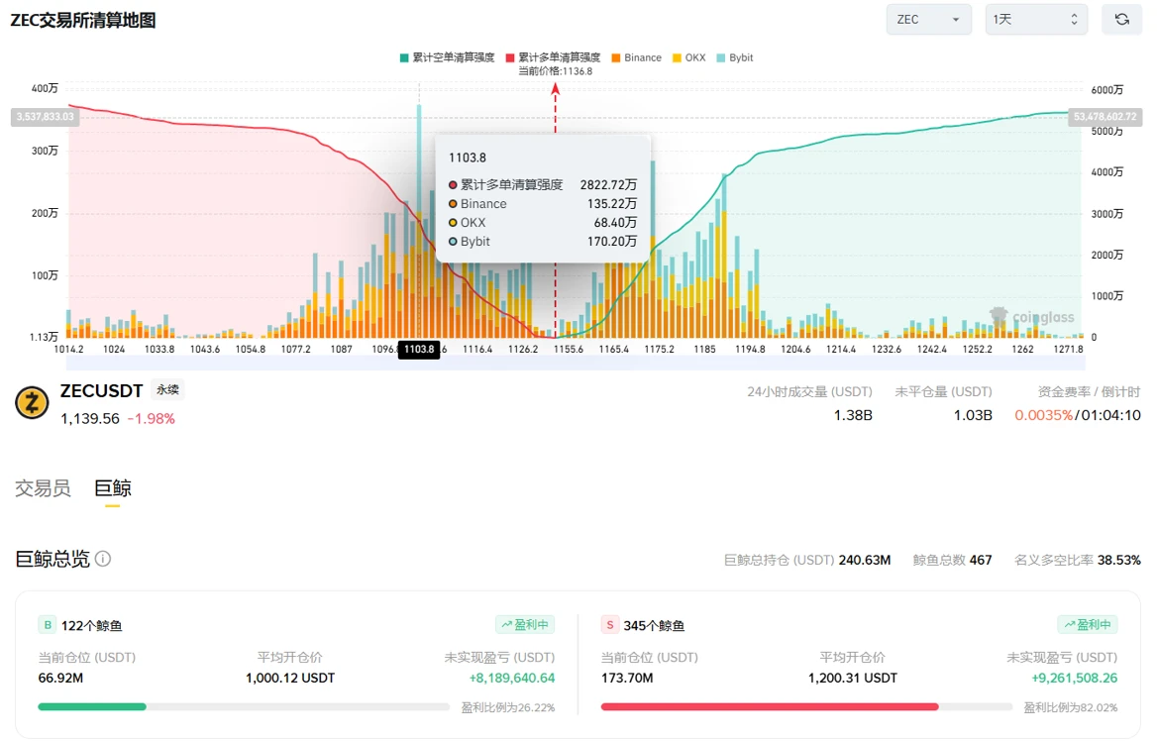
Task: Toggle Bybit legend series
Action: [x=735, y=57]
